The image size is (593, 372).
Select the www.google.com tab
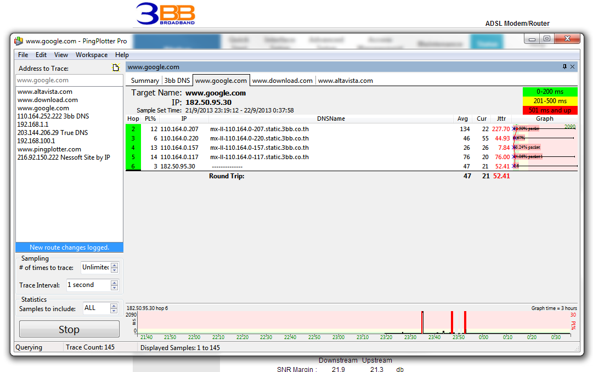tap(221, 81)
